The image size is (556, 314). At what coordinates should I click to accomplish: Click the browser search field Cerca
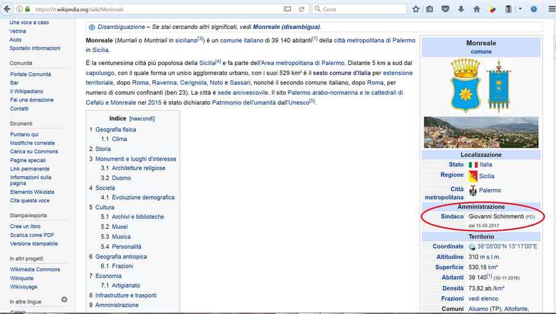[x=359, y=9]
